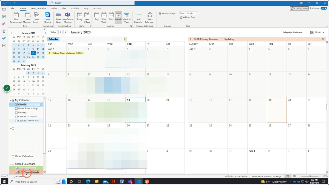Collapse the folder pane with the arrow
The height and width of the screenshot is (185, 329).
coord(44,29)
